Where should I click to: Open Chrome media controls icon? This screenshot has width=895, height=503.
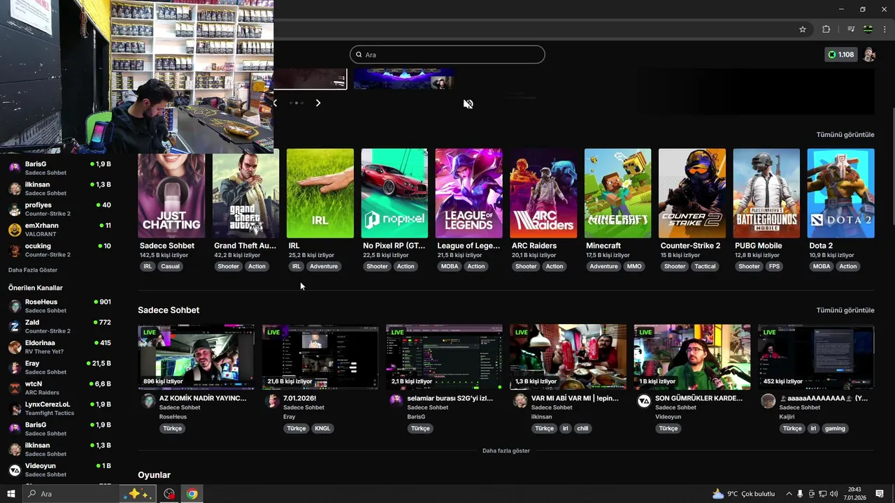pyautogui.click(x=850, y=29)
